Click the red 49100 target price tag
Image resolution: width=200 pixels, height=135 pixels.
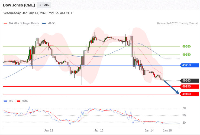189,94
